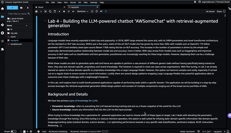231x133 pixels.
Task: Select rag.ipynb in the file list
Action: 19,40
